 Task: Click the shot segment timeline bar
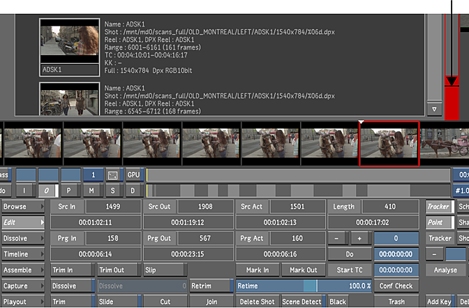298,191
